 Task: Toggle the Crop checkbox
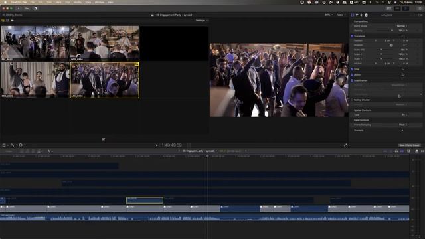point(352,69)
